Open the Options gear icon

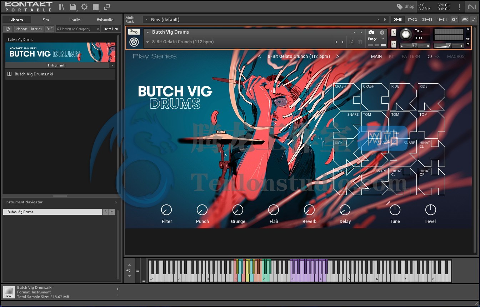pos(84,6)
